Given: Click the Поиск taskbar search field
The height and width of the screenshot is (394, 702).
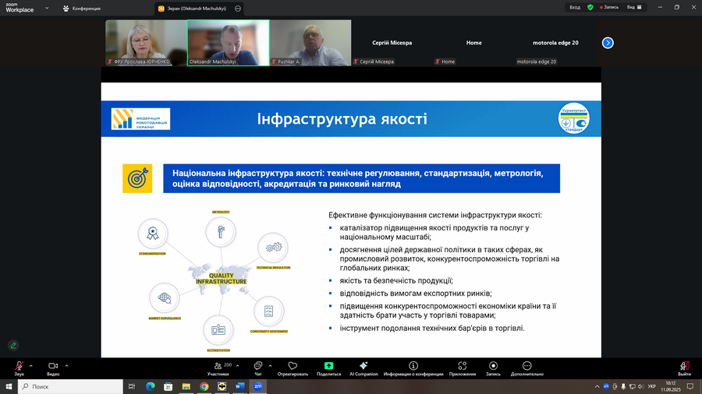Looking at the screenshot, I should pyautogui.click(x=70, y=386).
